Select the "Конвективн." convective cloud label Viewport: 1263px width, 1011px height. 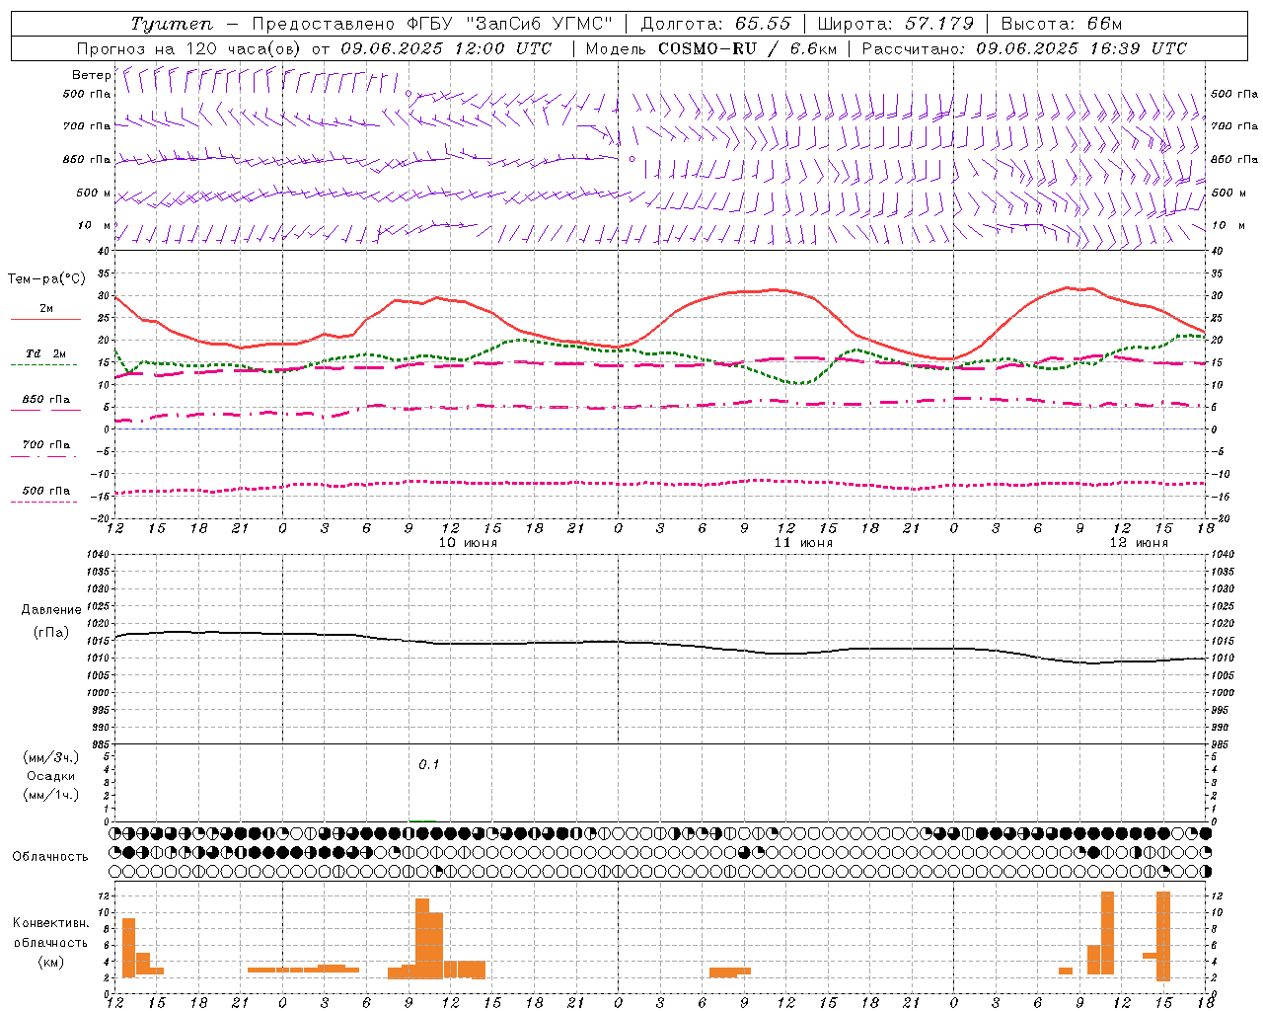[x=51, y=923]
